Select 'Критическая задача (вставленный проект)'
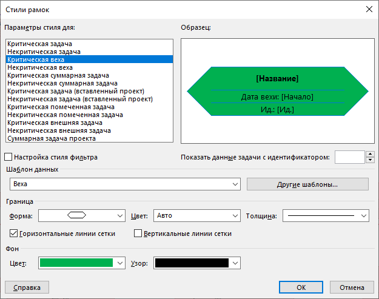Screen dimensions: 379x299 pyautogui.click(x=89, y=91)
